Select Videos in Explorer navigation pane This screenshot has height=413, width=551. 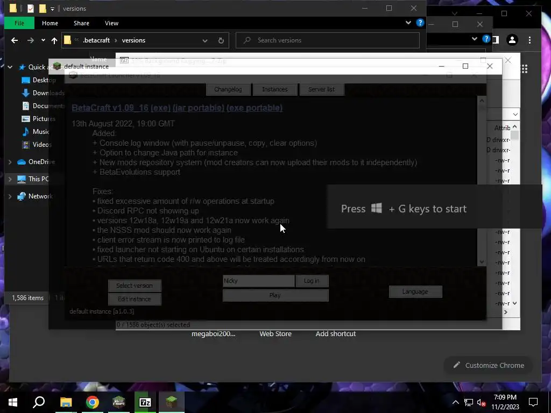(37, 144)
